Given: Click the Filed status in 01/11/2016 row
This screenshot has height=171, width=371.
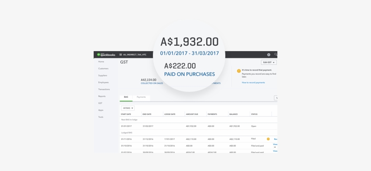Looking at the screenshot, I should click(x=253, y=139).
